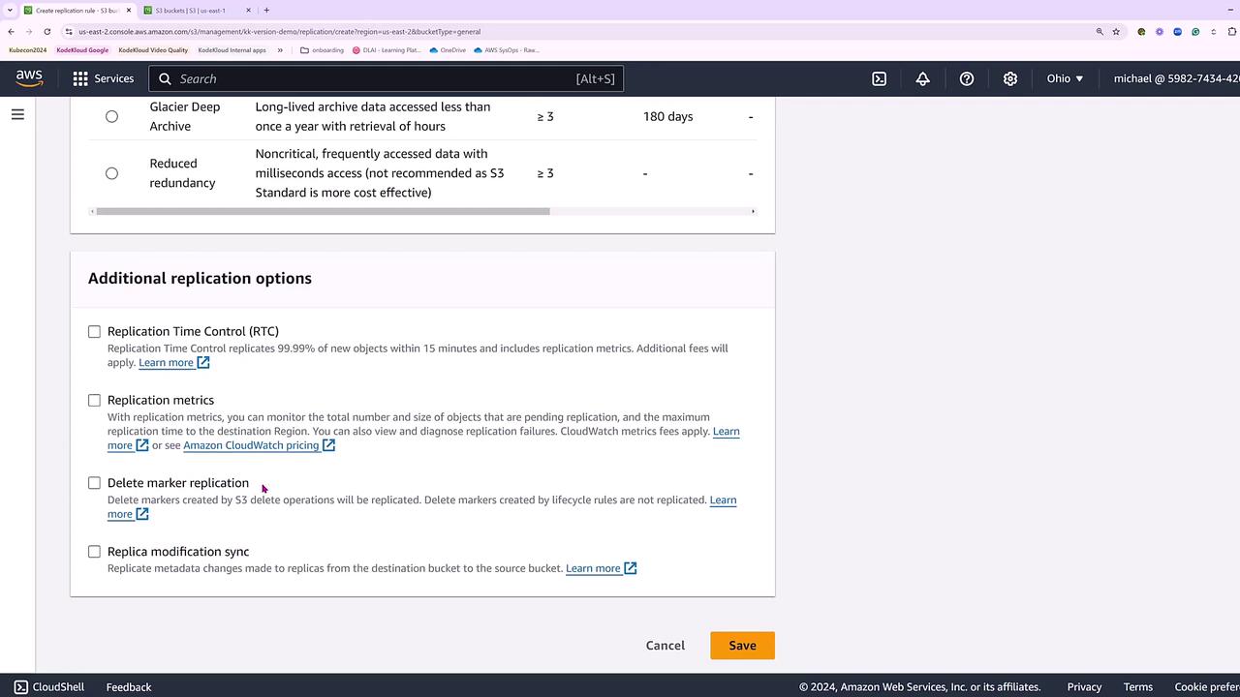Click external link icon after Replica sync Learn more
Viewport: 1240px width, 697px height.
pyautogui.click(x=631, y=568)
